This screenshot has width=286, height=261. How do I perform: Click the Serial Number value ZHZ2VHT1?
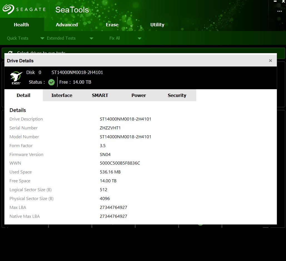pos(110,128)
